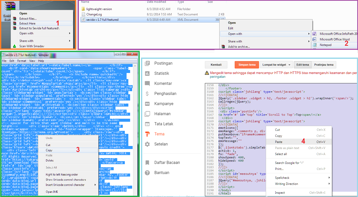Click the orange Tema paint roller icon

pos(147,134)
